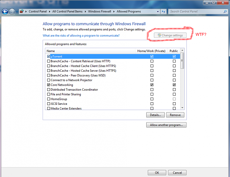Check BranchCache Content Retrieval name checkbox
The height and width of the screenshot is (177, 230).
[x=48, y=61]
